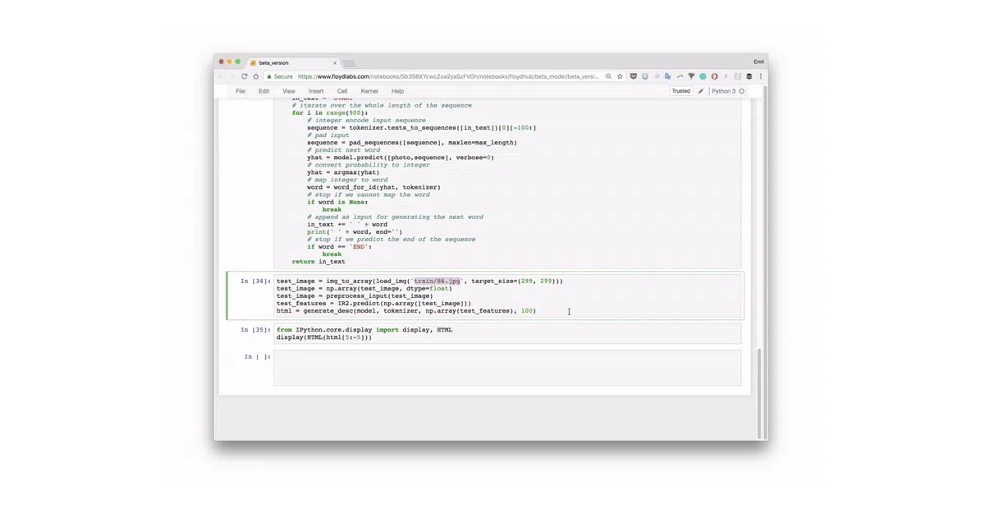Go back in browser history
The image size is (985, 517).
[x=221, y=76]
